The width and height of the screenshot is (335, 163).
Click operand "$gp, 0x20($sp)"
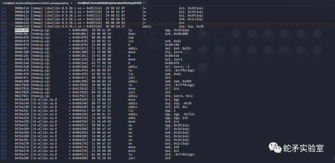177,125
